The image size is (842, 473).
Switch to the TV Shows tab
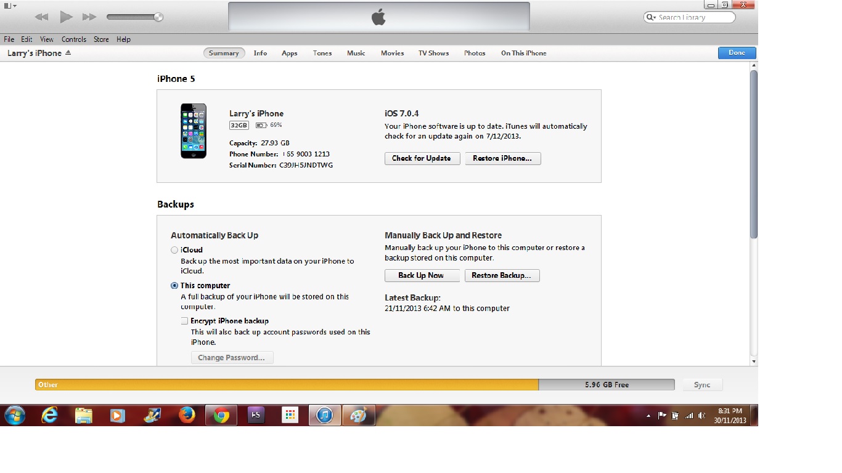[434, 53]
